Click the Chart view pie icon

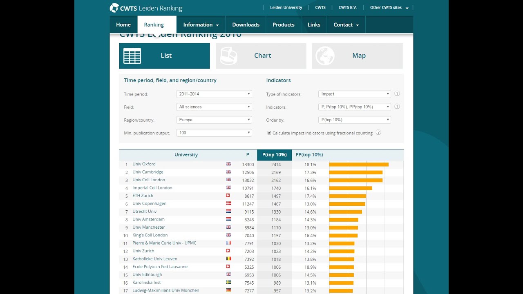pos(228,56)
